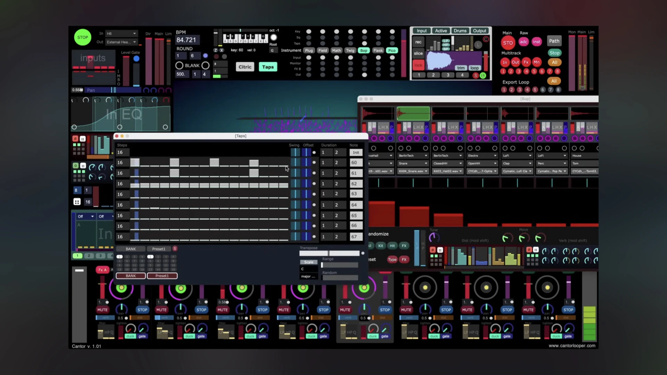Click the red S button under sampler waveform
The width and height of the screenshot is (667, 375).
click(x=475, y=75)
